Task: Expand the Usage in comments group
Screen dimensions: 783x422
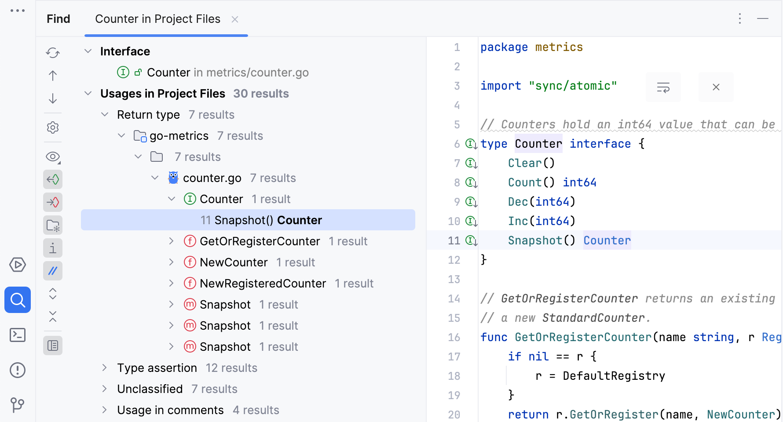Action: pos(105,410)
